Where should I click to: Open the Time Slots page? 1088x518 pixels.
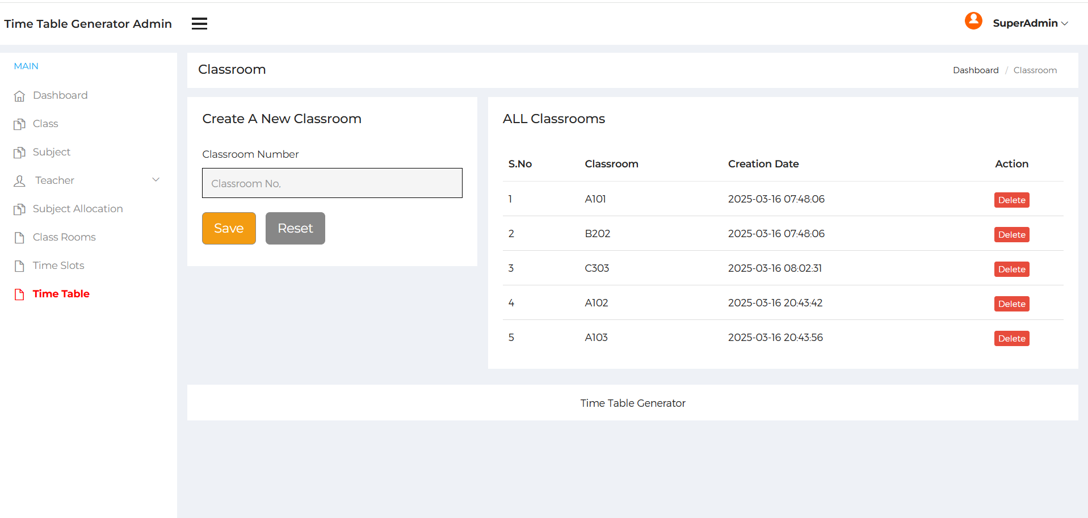tap(58, 266)
